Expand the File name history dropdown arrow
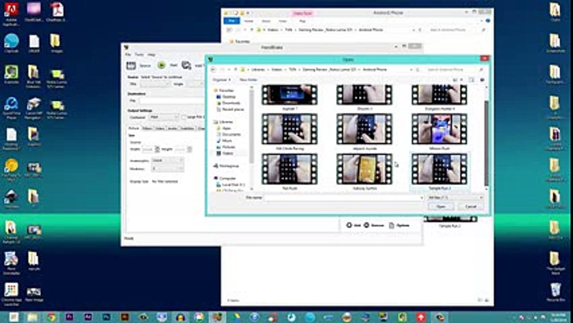The width and height of the screenshot is (573, 323). pos(421,197)
